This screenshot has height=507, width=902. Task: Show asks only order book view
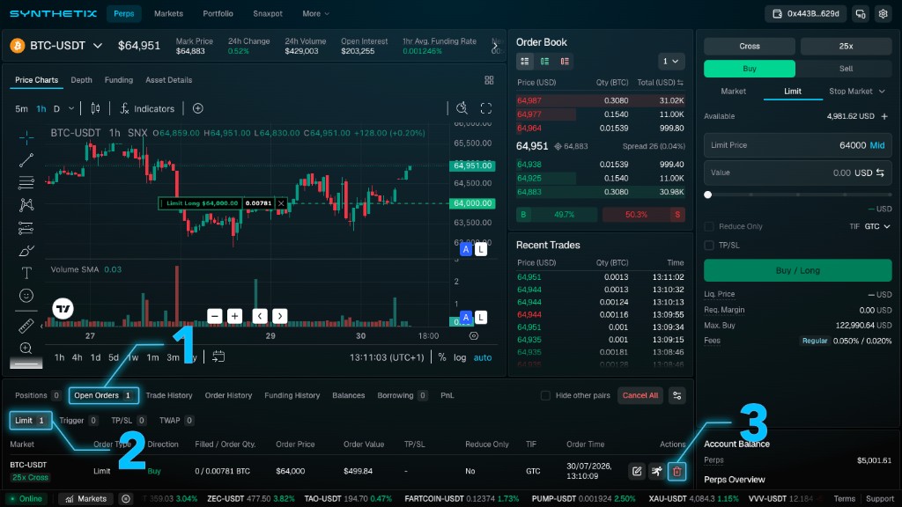[x=565, y=61]
